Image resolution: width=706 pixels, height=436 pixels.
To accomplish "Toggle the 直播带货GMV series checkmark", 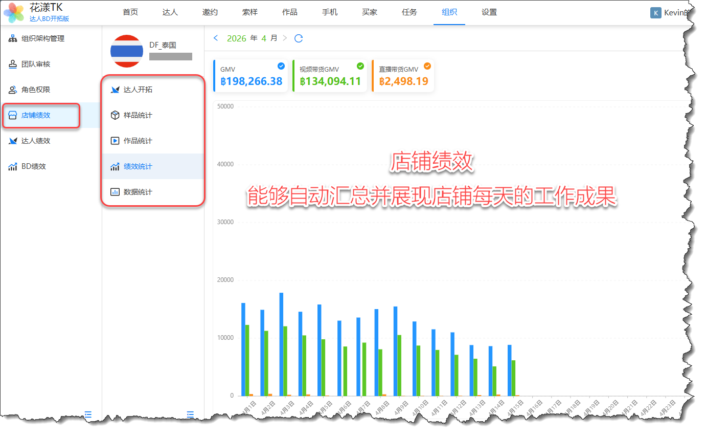I will point(427,66).
